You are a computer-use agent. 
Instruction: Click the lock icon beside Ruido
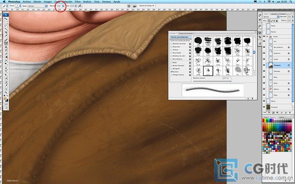pos(190,63)
